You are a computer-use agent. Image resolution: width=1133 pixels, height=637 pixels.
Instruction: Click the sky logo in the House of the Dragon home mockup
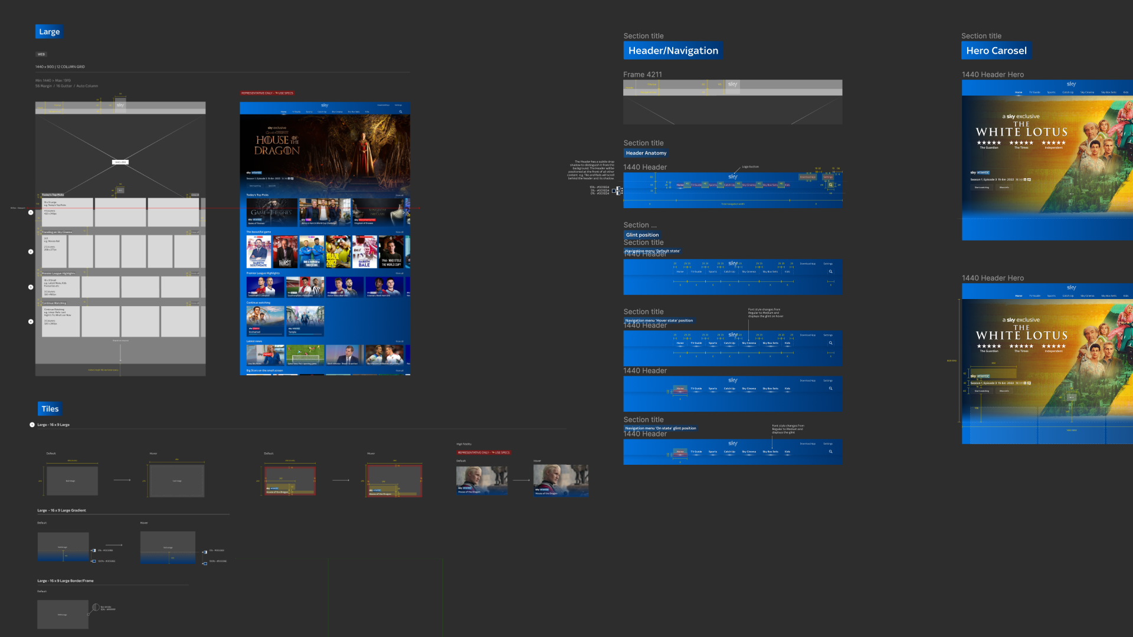click(325, 106)
